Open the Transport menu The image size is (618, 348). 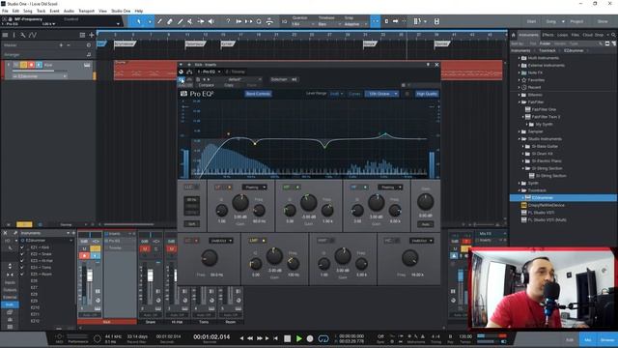point(86,11)
